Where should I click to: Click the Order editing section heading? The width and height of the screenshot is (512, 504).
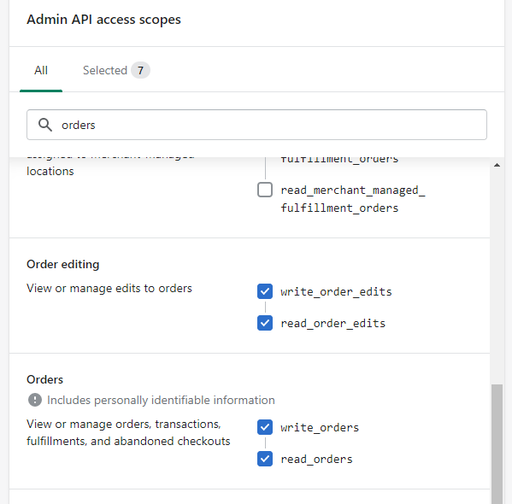tap(63, 264)
